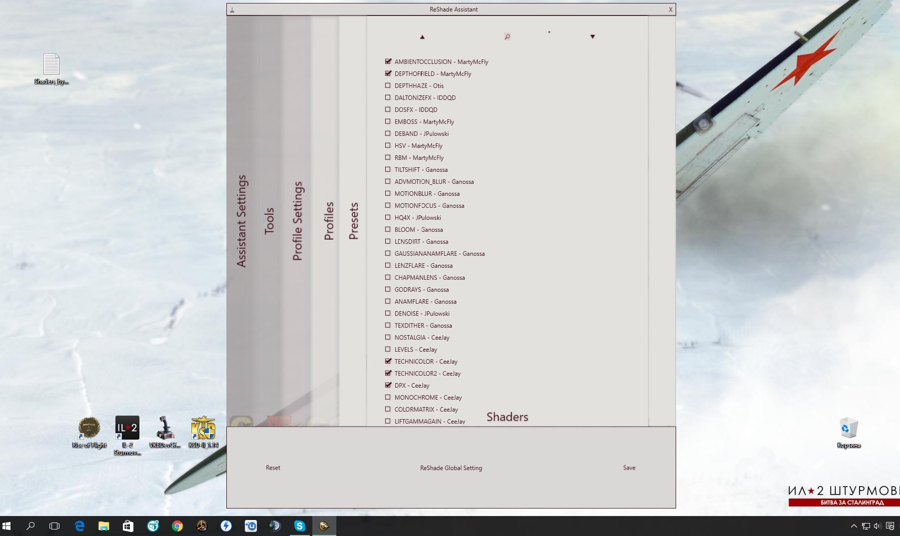Open the Presets tab
This screenshot has height=536, width=900.
click(354, 221)
